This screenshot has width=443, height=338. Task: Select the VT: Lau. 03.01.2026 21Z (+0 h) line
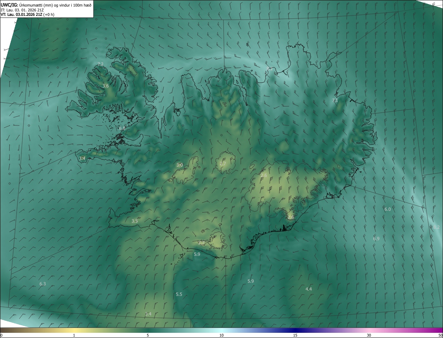click(x=28, y=15)
